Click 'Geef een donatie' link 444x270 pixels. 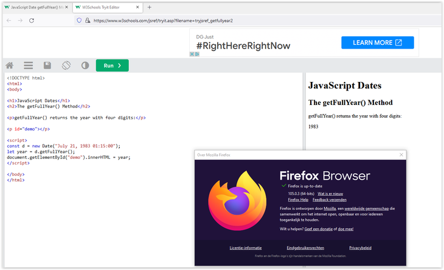319,229
